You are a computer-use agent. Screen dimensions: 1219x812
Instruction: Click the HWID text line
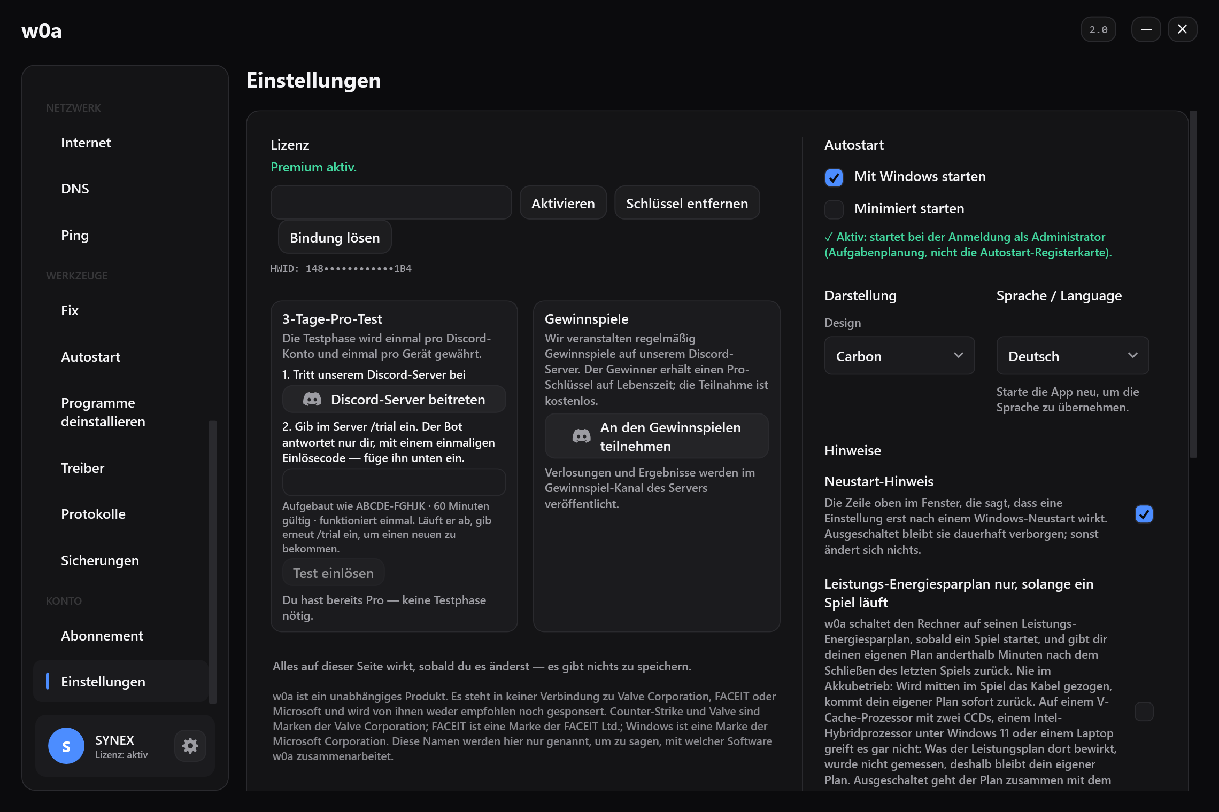(x=341, y=269)
